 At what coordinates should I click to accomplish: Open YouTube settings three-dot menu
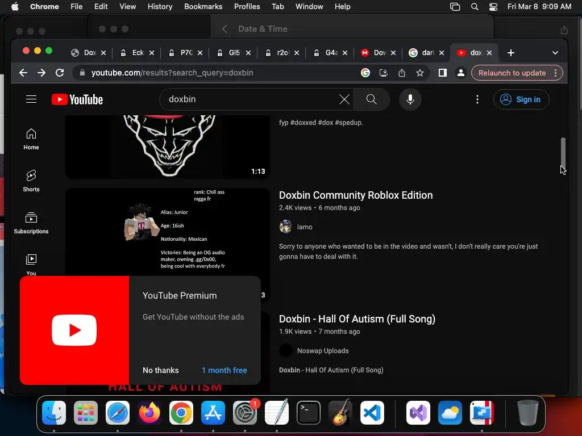[x=477, y=99]
